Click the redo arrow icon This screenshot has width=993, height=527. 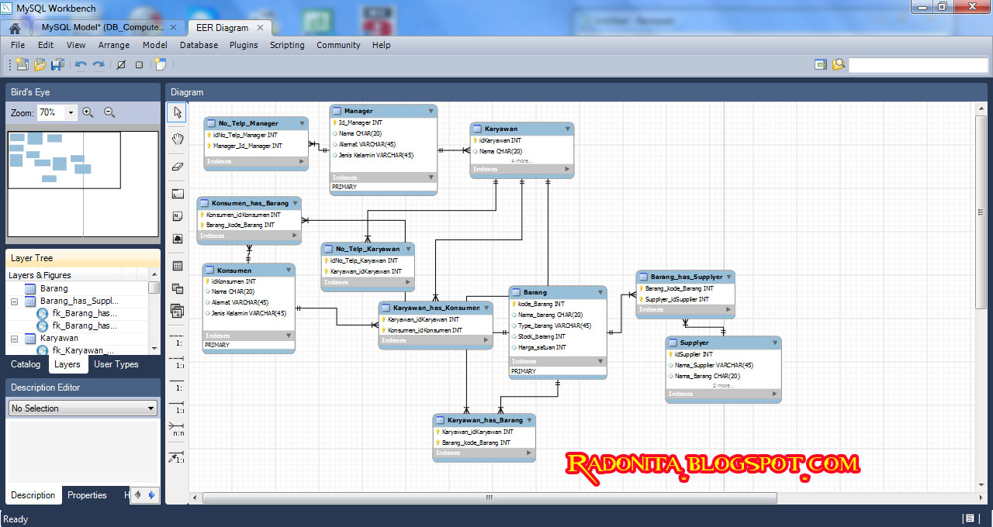pyautogui.click(x=99, y=65)
